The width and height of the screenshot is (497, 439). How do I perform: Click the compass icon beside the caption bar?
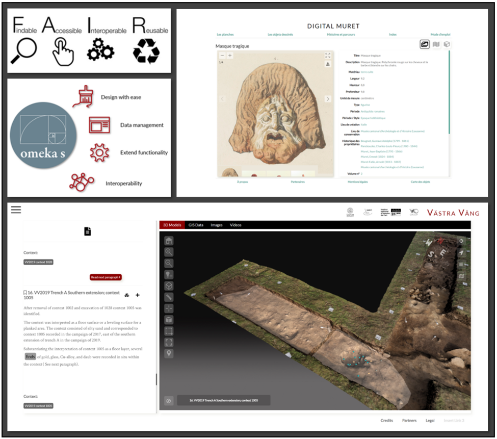[169, 401]
